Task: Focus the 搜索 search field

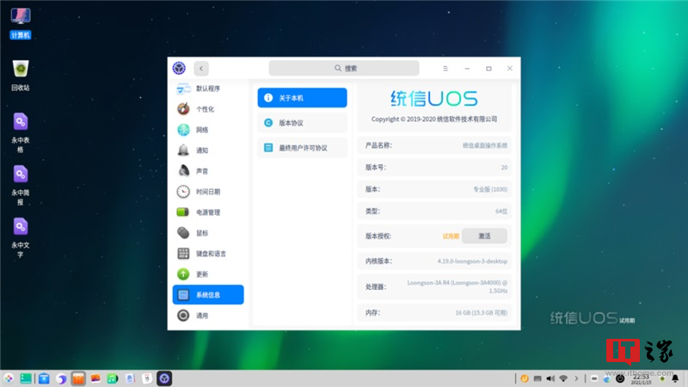Action: pyautogui.click(x=344, y=69)
